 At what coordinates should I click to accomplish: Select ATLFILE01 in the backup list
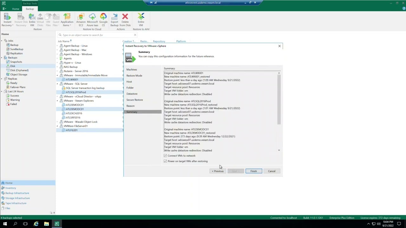[72, 130]
